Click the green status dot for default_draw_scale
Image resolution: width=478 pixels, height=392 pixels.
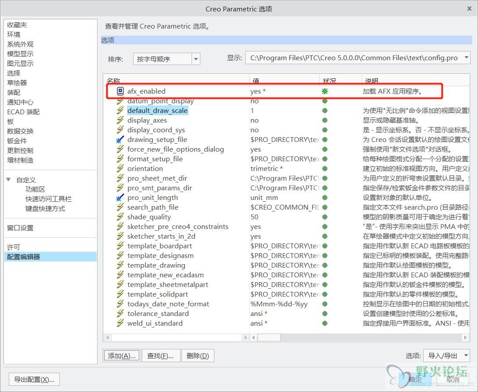click(325, 111)
